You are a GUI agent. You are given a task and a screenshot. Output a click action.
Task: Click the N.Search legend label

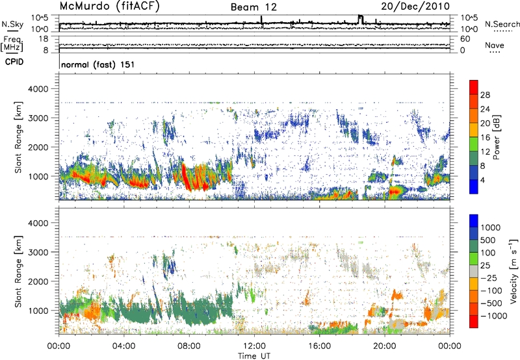(502, 24)
